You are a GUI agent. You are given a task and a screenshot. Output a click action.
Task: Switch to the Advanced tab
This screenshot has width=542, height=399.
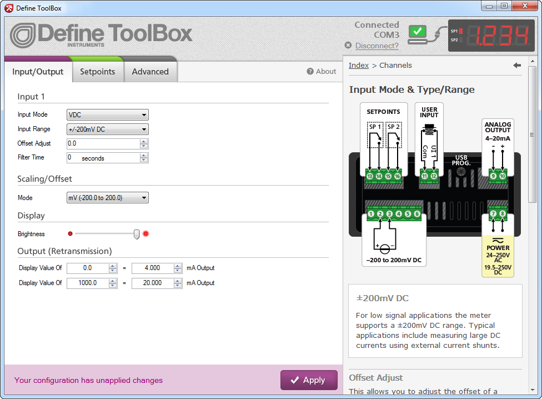(150, 72)
